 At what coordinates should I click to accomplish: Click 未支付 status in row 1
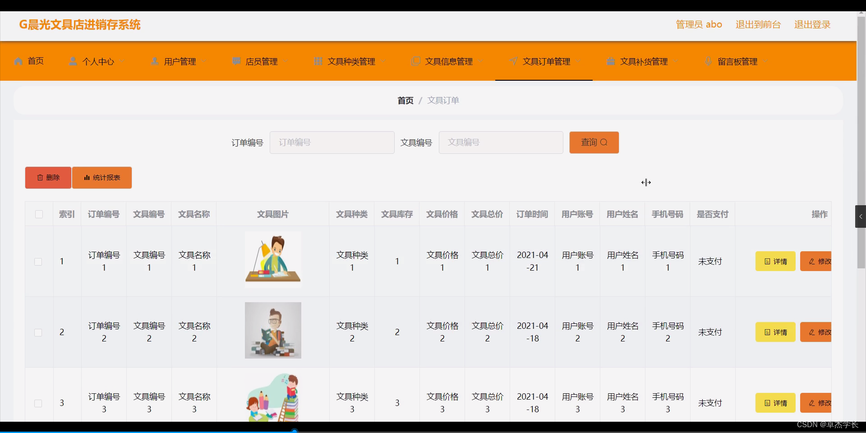[x=710, y=262]
